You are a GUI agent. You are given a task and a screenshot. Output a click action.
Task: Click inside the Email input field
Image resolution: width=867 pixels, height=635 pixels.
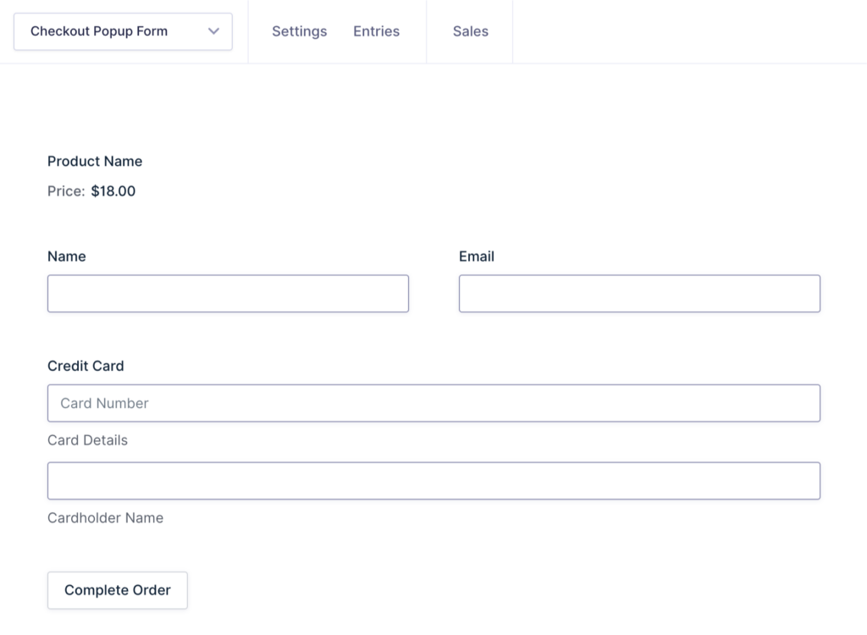pyautogui.click(x=639, y=293)
